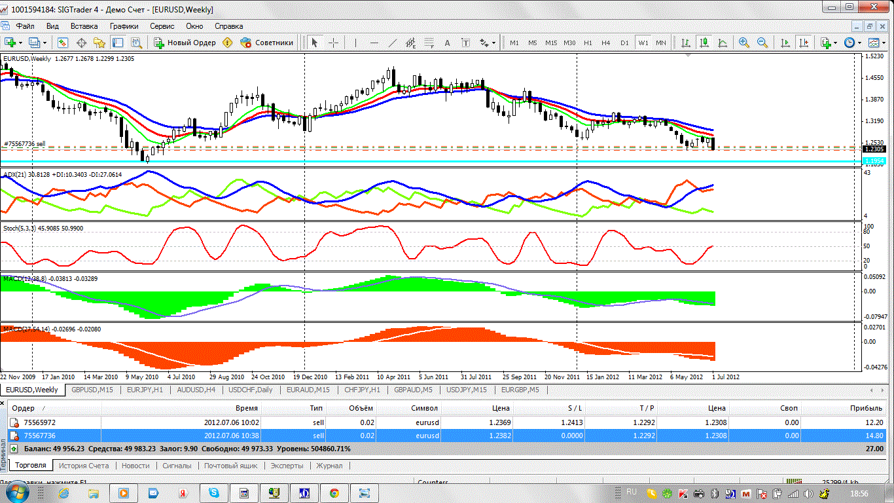Zoom in on the chart
894x503 pixels.
pyautogui.click(x=744, y=43)
